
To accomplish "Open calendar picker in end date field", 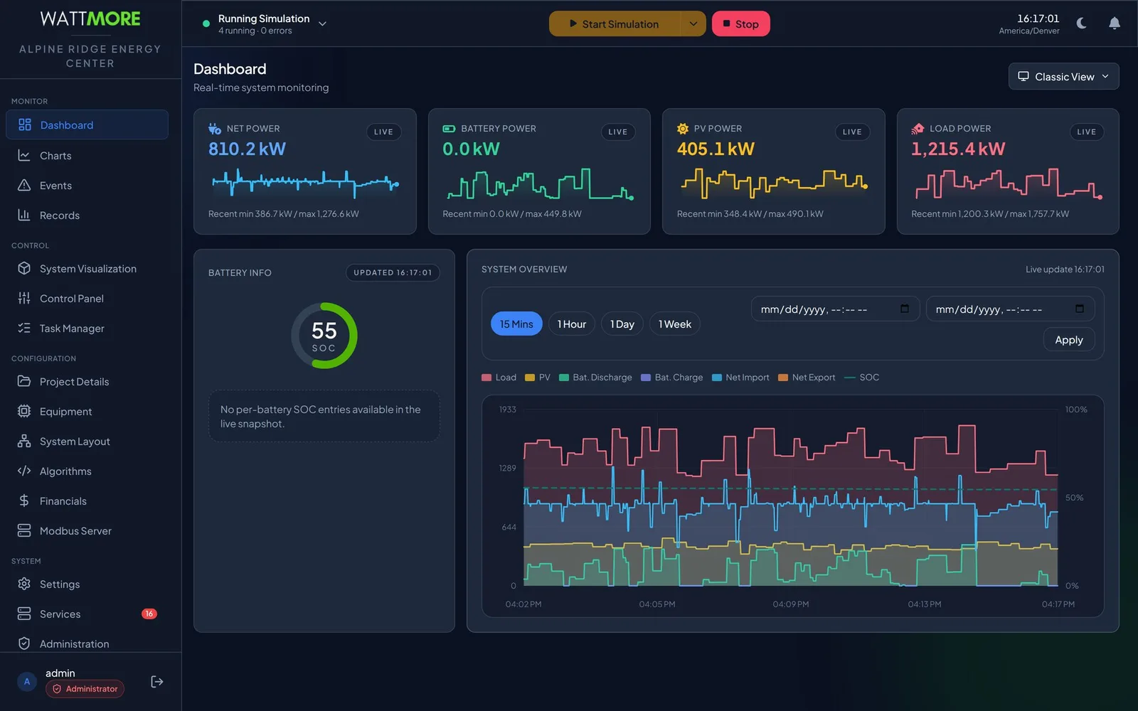I will click(x=1079, y=309).
